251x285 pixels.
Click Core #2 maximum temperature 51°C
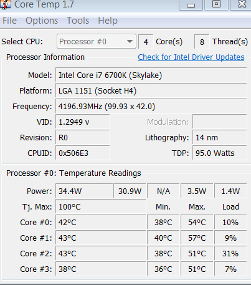197,253
